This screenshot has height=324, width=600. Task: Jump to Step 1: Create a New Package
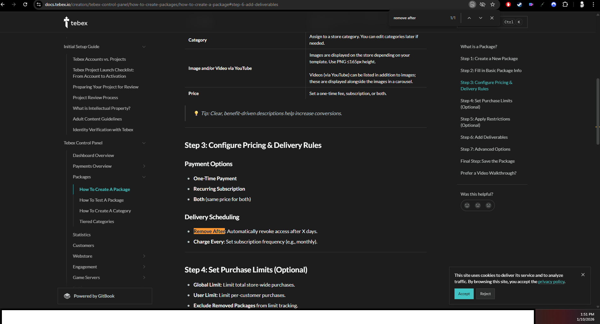[489, 59]
